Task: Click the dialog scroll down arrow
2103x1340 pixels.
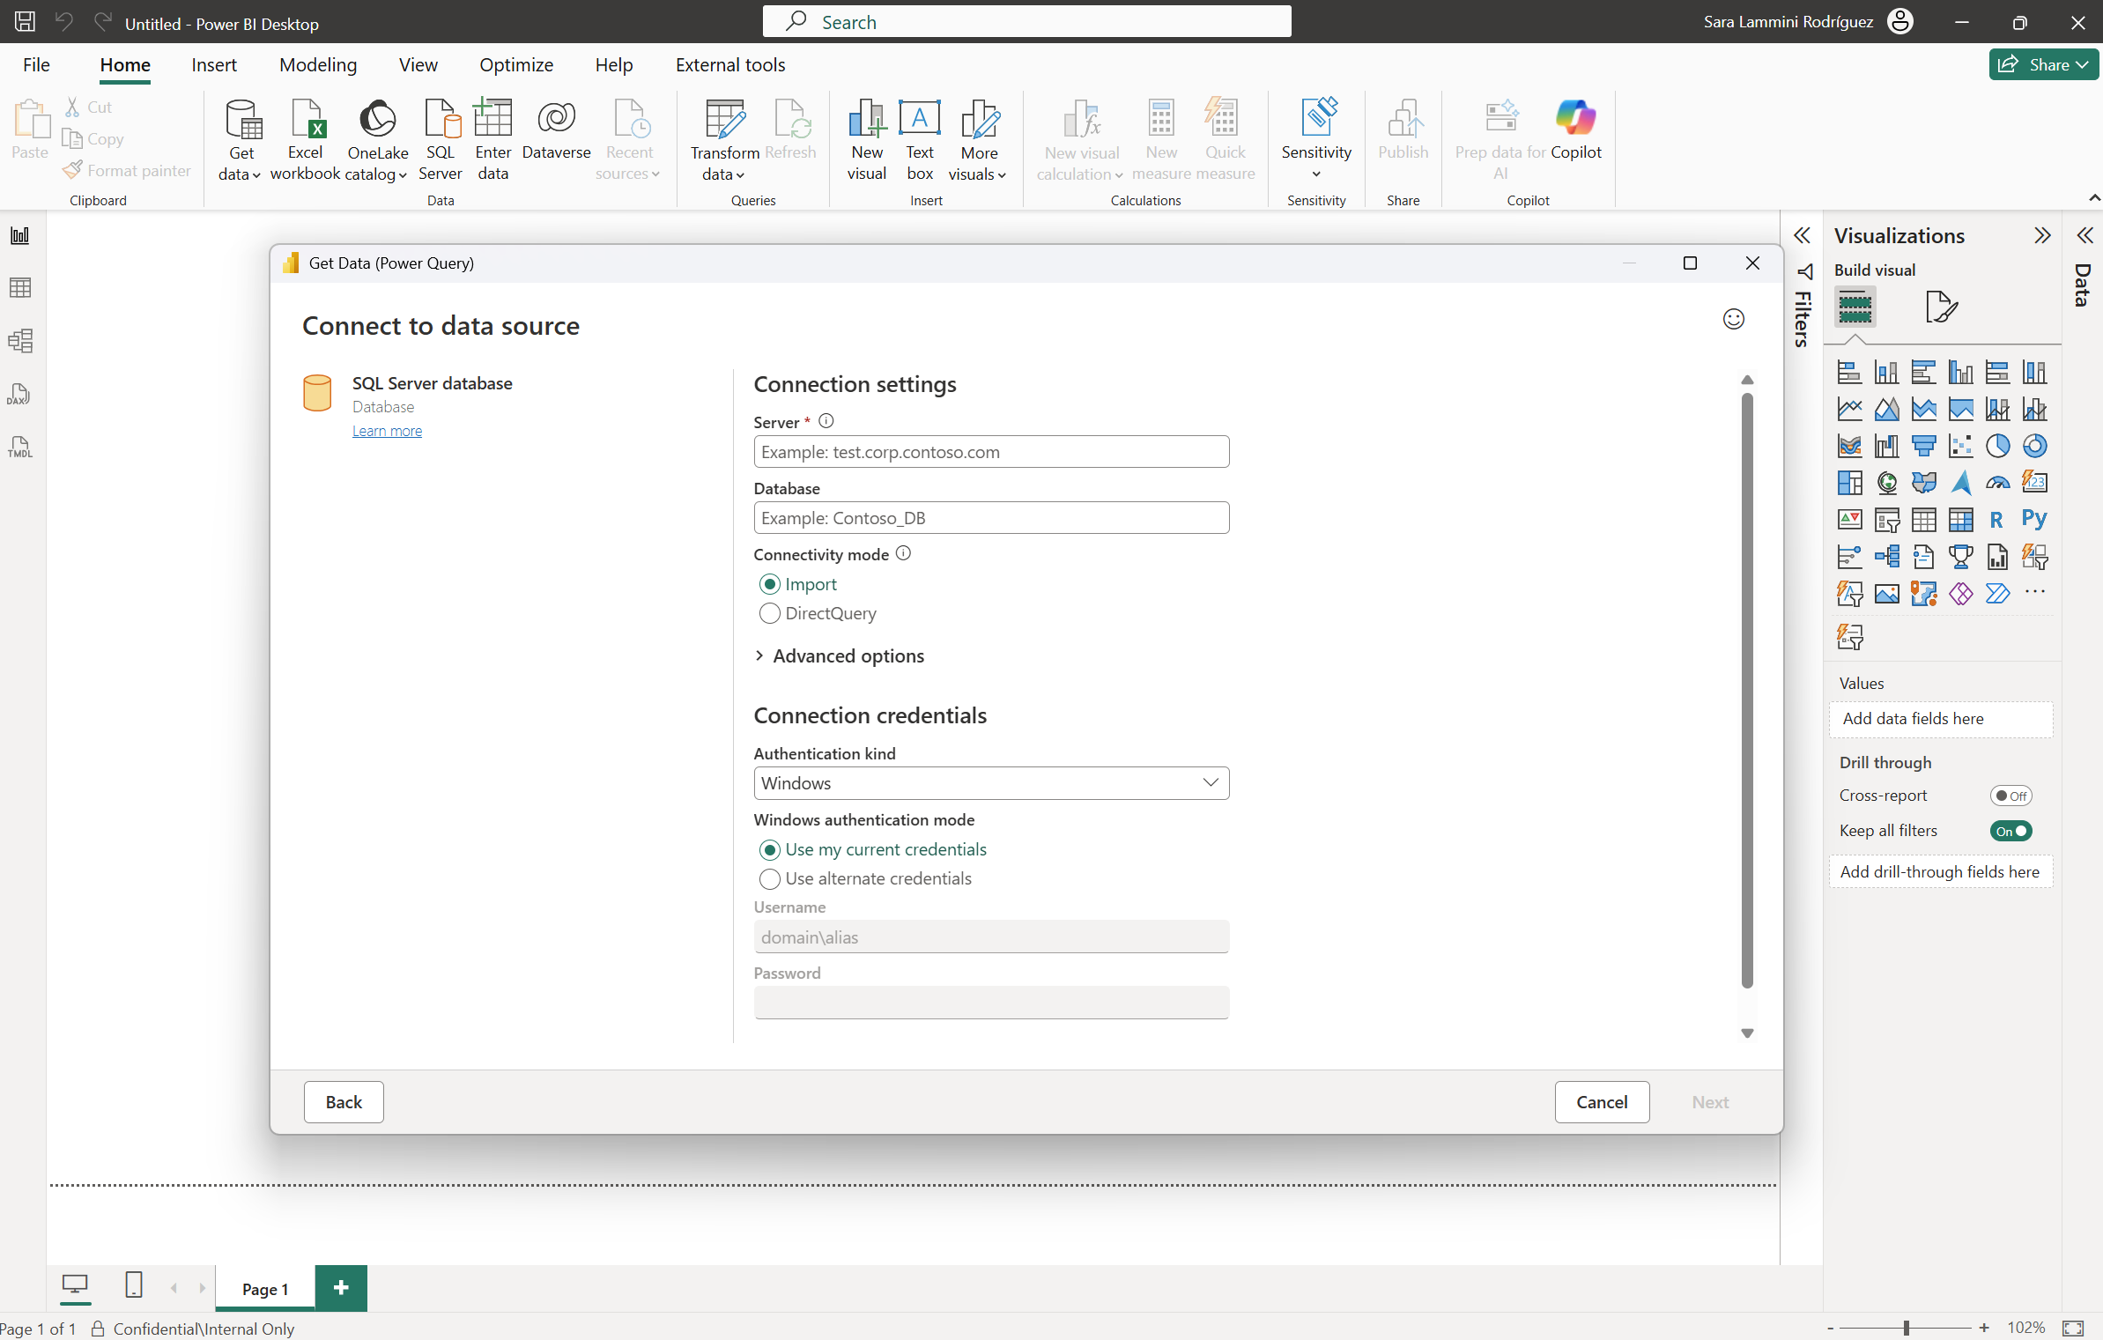Action: click(1747, 1033)
